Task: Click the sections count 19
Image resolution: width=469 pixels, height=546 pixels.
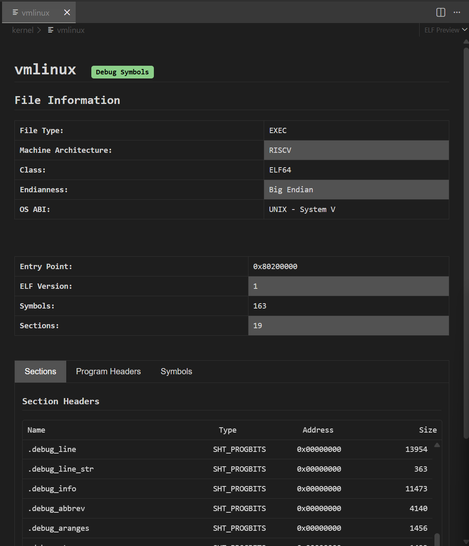Action: pyautogui.click(x=258, y=326)
